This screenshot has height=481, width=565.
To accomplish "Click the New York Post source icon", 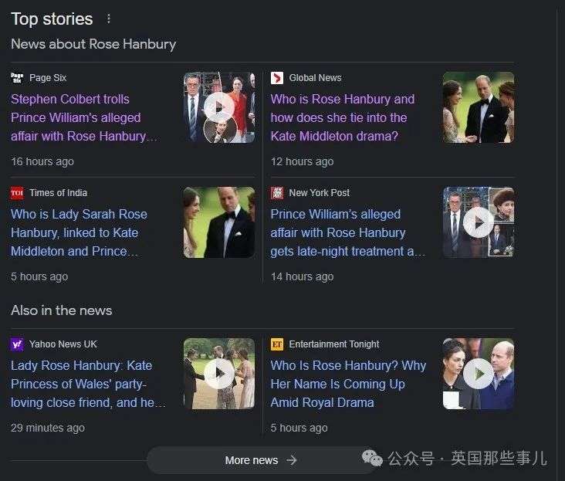I will [x=277, y=193].
